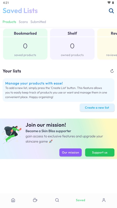Open the profile person icon
Viewport: 117px width, 208px height.
click(x=104, y=200)
